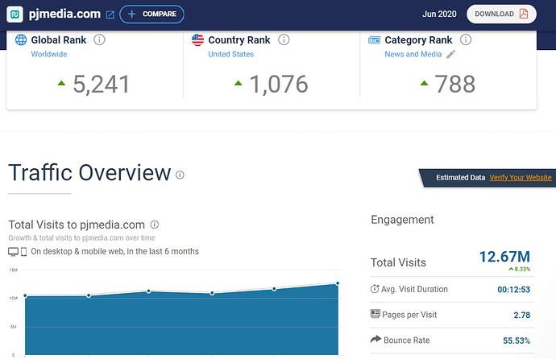Click the fifth data point on visits chart
The image size is (556, 359).
274,289
